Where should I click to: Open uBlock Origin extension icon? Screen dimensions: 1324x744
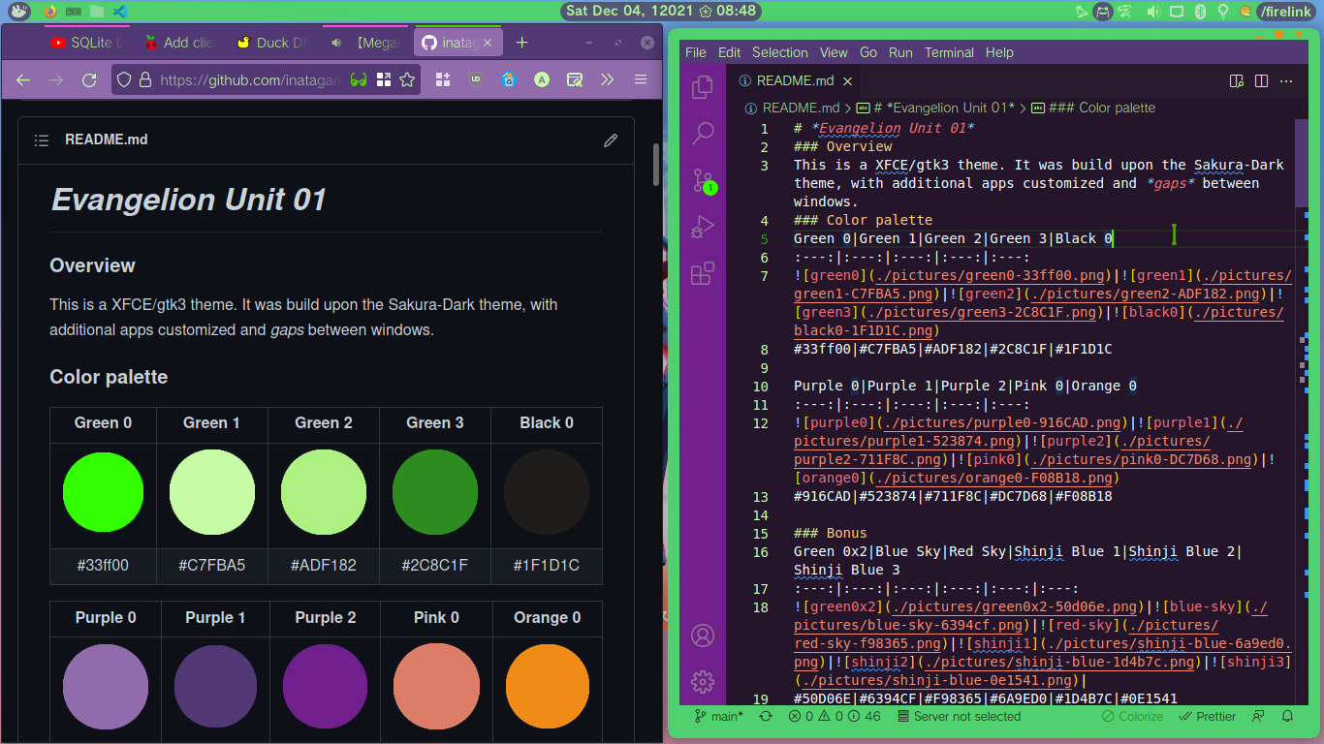476,80
